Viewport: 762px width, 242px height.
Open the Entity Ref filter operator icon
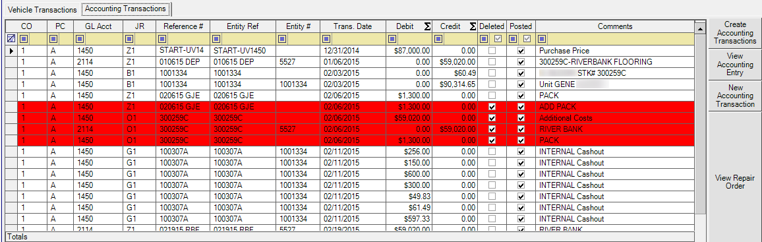pos(216,39)
